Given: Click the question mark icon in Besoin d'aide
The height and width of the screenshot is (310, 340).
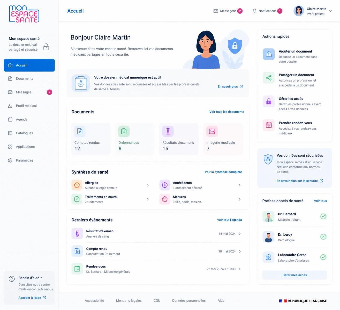Looking at the screenshot, I should click(12, 279).
